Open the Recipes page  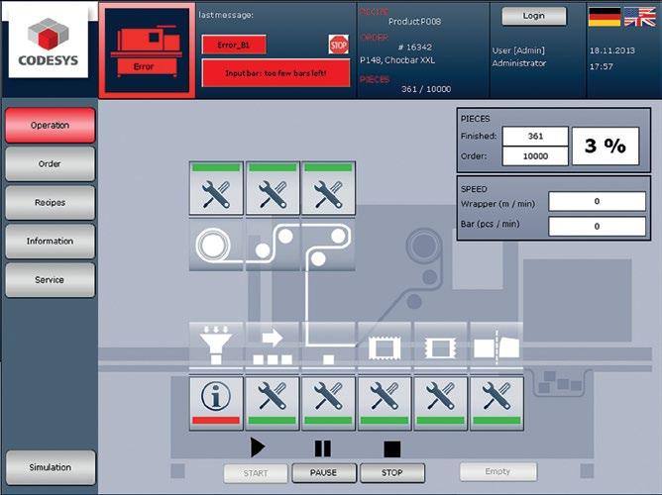(50, 202)
